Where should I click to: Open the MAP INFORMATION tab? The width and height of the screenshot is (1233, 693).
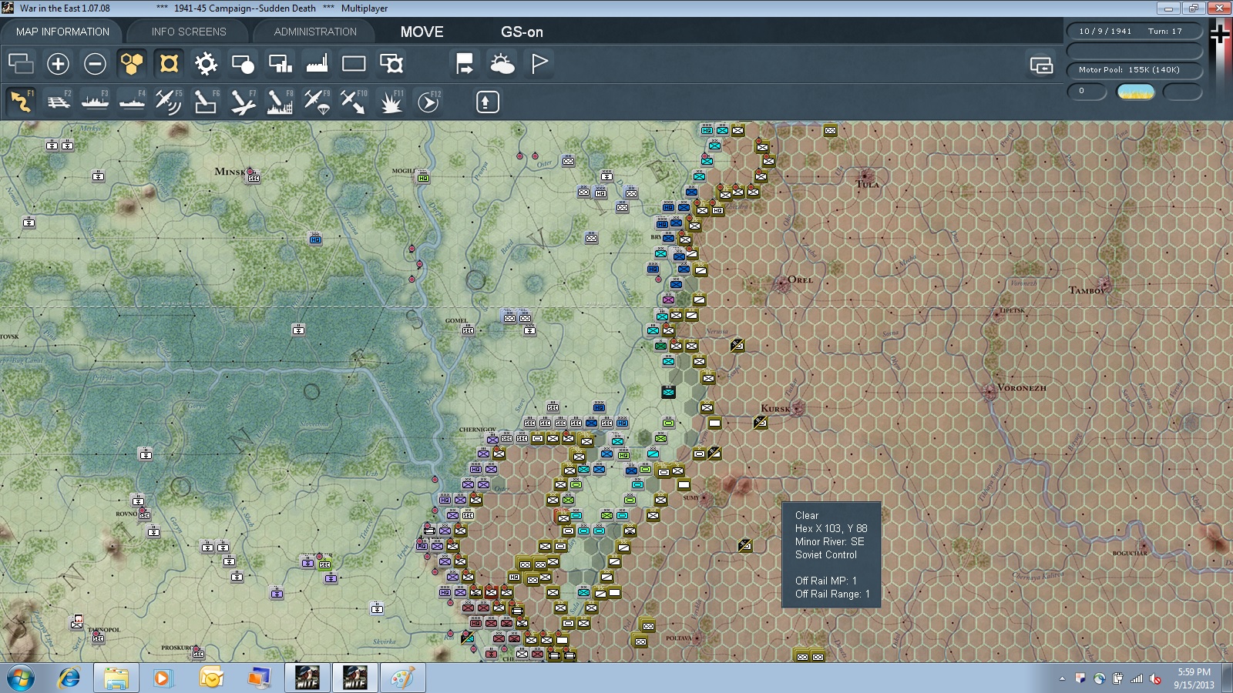62,32
